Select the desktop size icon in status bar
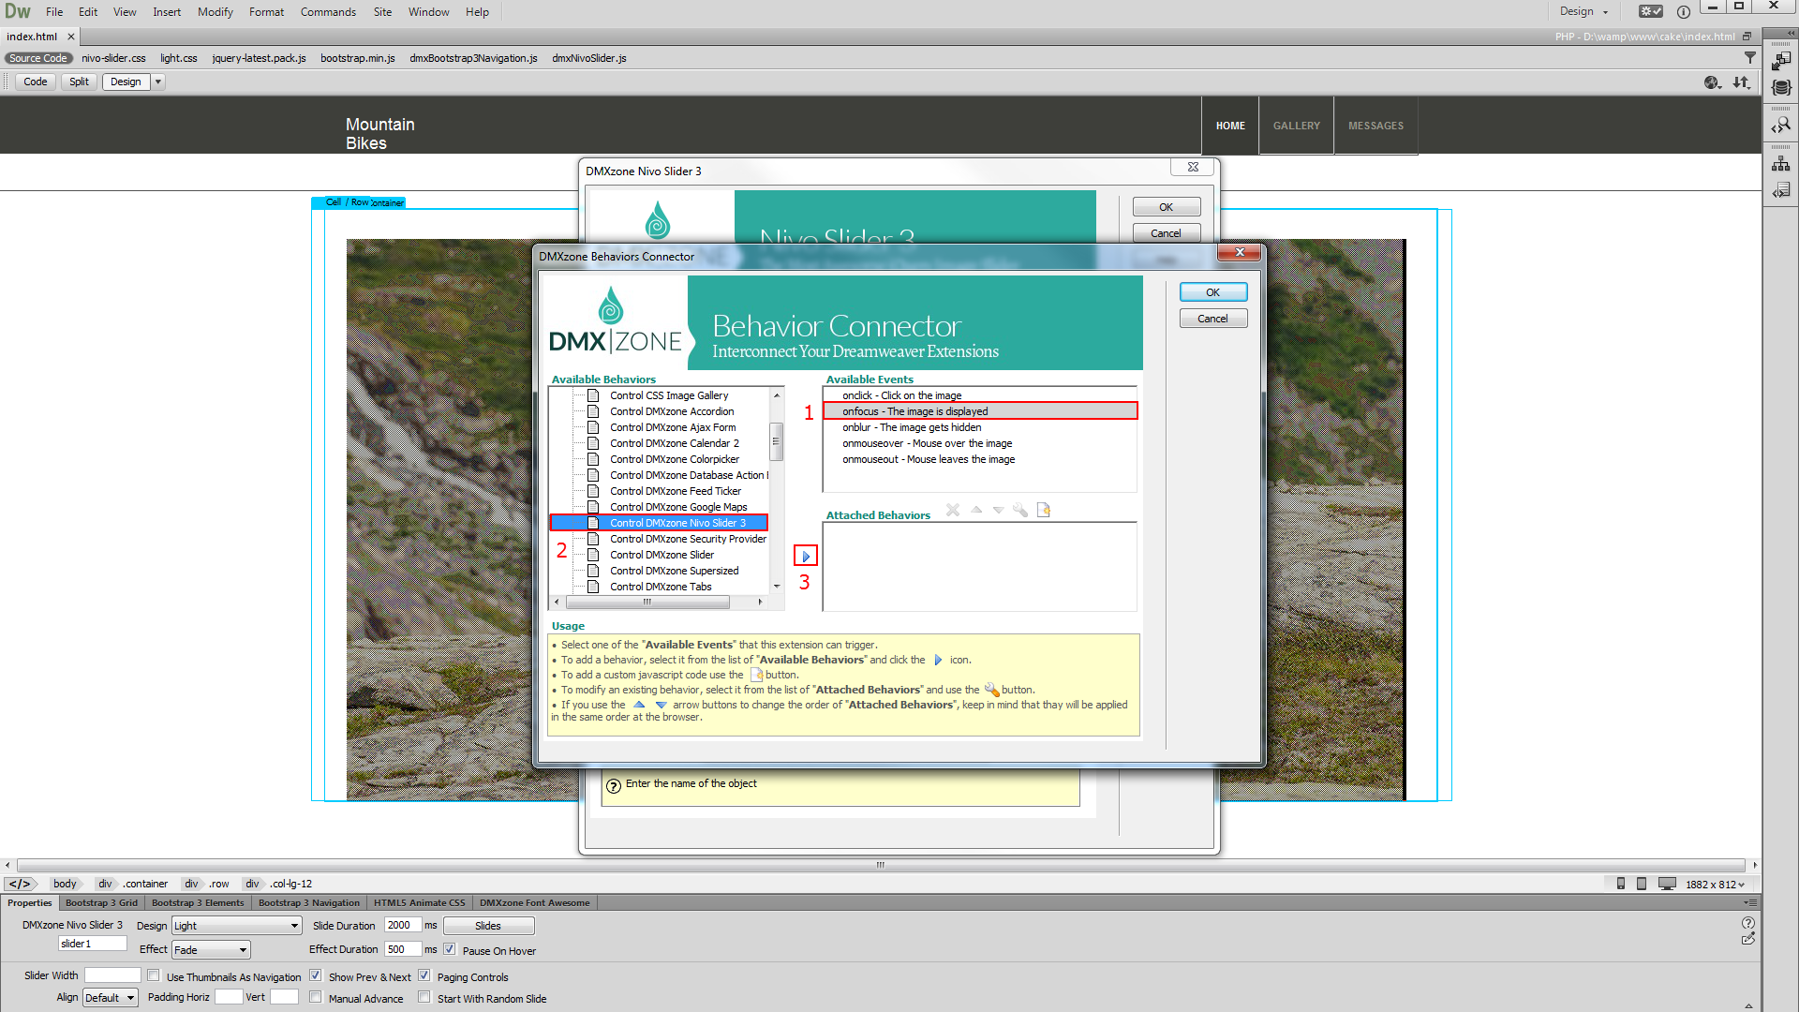The width and height of the screenshot is (1799, 1012). tap(1667, 884)
